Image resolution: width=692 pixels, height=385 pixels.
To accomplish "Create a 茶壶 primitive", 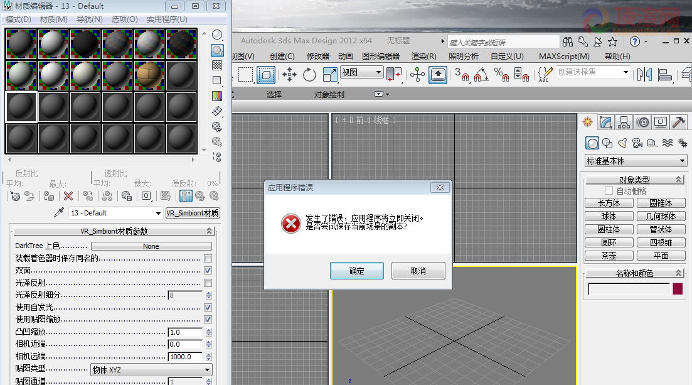I will click(609, 256).
